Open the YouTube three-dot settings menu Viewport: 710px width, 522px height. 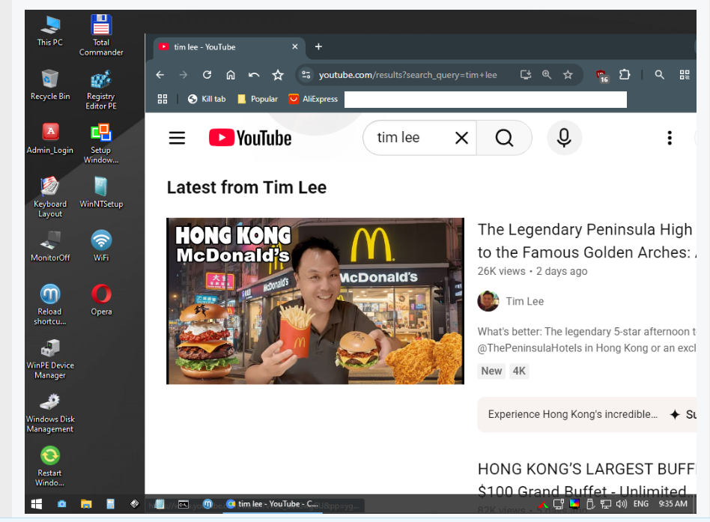click(670, 138)
